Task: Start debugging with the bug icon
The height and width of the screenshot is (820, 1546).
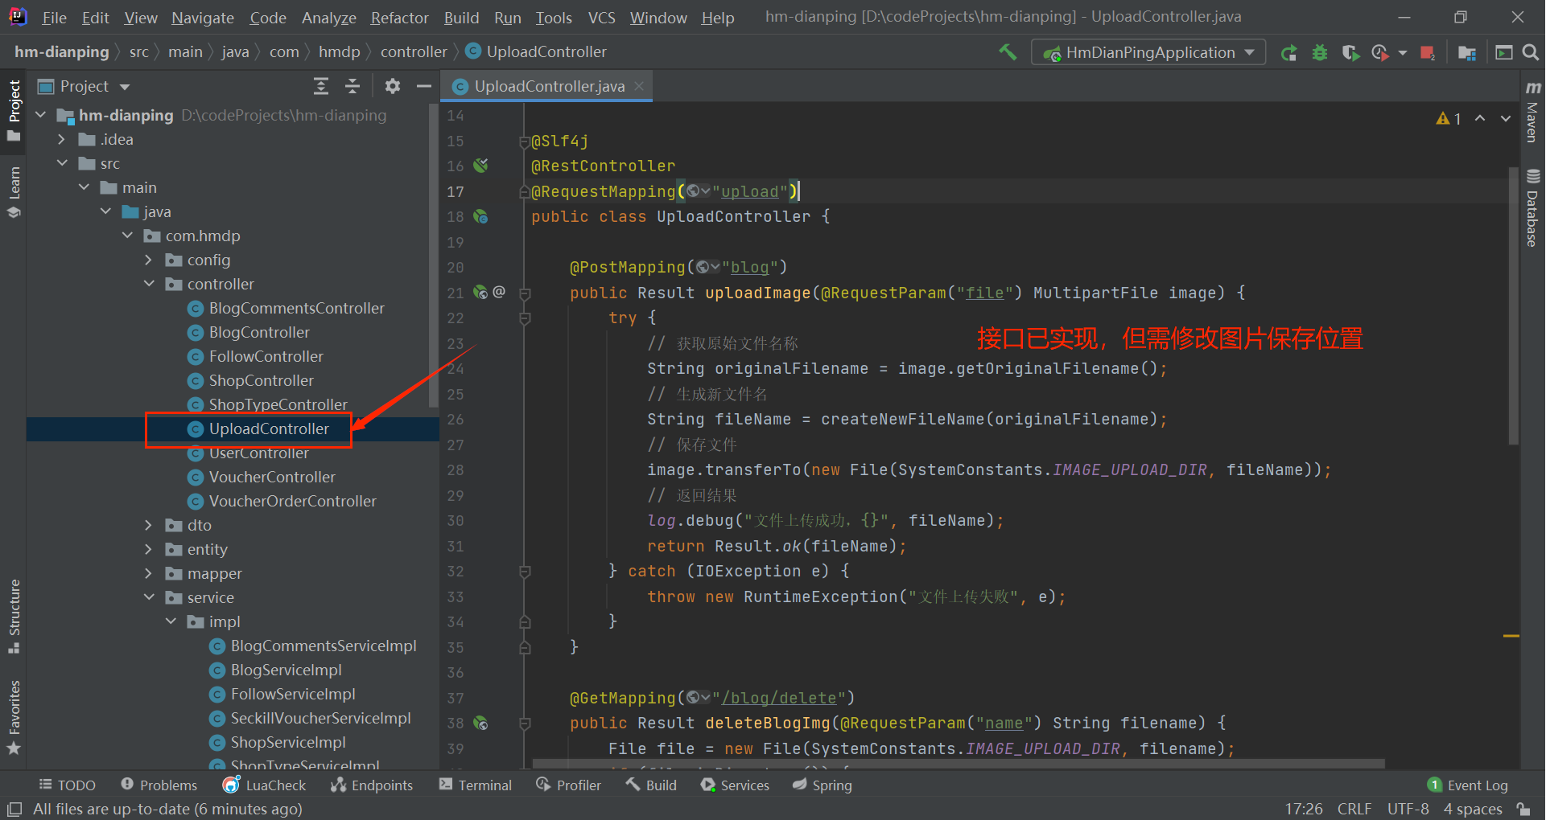Action: point(1320,52)
